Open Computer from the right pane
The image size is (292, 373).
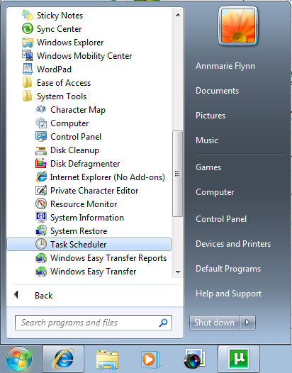(215, 192)
